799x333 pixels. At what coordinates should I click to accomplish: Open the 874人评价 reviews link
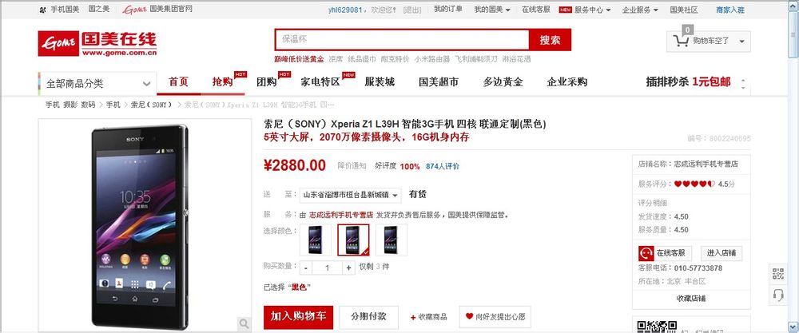(x=443, y=166)
